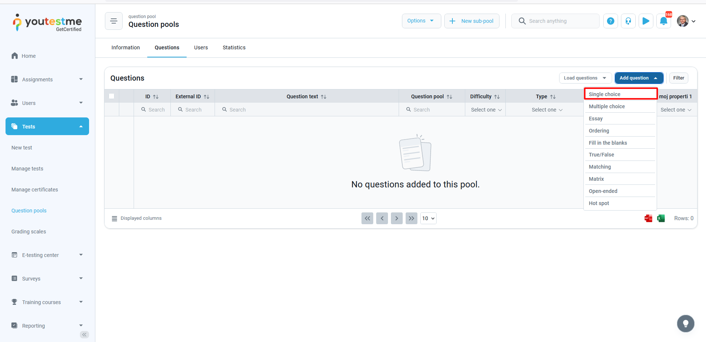Open the Difficulty filter Select one dropdown
The height and width of the screenshot is (342, 706).
pyautogui.click(x=486, y=110)
